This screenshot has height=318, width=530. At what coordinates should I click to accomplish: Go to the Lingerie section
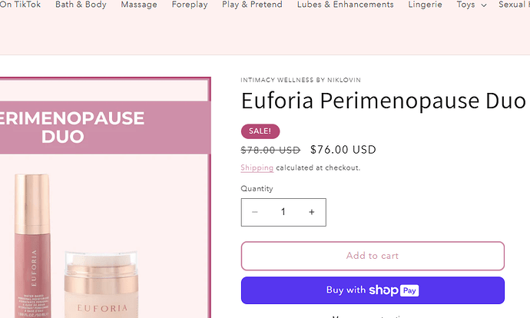click(x=426, y=5)
